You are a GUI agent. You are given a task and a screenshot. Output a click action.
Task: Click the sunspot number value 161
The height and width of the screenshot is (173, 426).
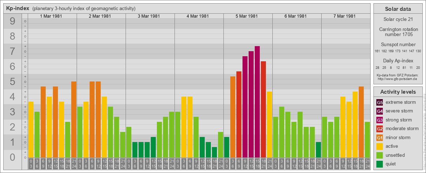(377, 51)
